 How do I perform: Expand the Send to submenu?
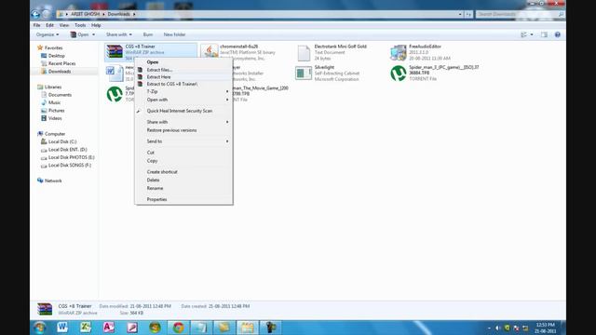click(x=184, y=141)
